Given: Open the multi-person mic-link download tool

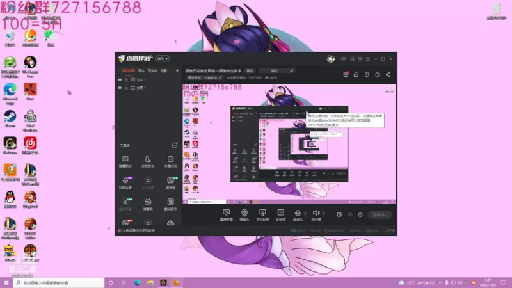Looking at the screenshot, I should pos(148,183).
